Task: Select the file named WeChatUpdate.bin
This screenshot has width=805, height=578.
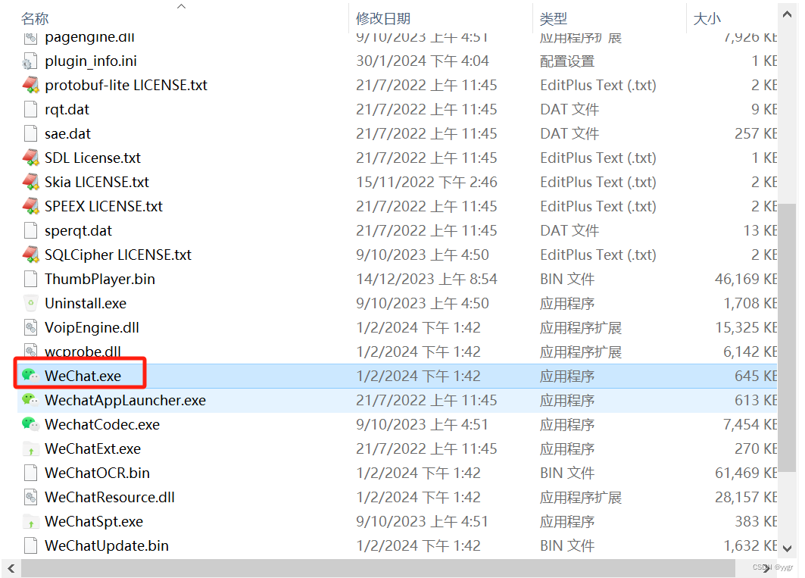Action: [x=106, y=545]
